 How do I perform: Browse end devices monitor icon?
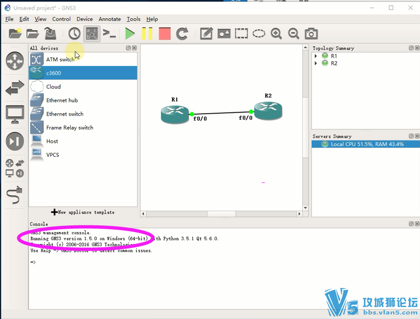[x=15, y=115]
